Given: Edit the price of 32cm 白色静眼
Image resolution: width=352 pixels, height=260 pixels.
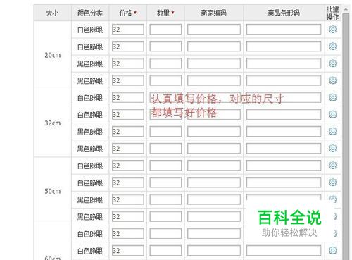Looking at the screenshot, I should point(128,115).
